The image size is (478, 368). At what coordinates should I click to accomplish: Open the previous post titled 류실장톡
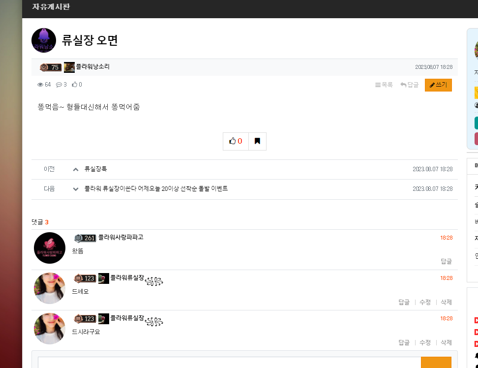[95, 169]
